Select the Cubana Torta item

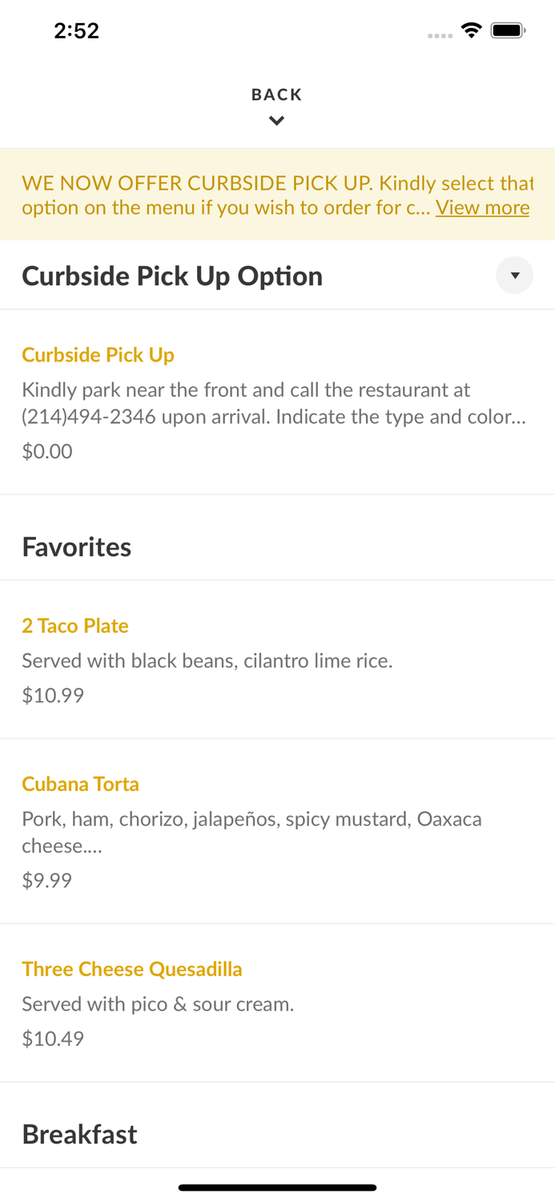pos(80,784)
